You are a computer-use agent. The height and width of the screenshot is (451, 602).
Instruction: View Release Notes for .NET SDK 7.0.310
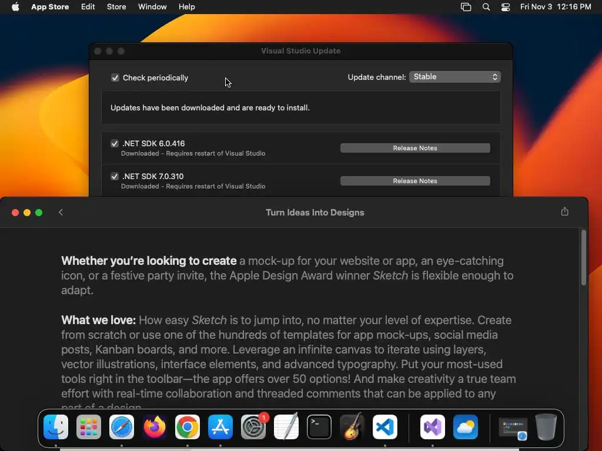(415, 181)
